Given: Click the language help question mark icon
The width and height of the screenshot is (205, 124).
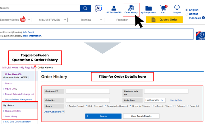Looking at the screenshot, I should point(203,18).
